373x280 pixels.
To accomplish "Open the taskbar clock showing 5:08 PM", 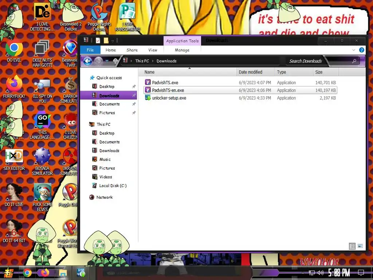I will click(339, 273).
